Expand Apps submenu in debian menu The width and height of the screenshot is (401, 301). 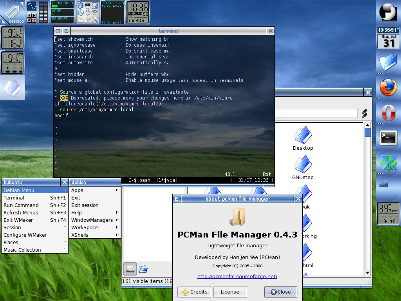95,190
